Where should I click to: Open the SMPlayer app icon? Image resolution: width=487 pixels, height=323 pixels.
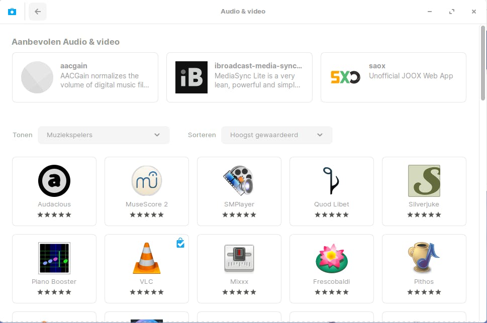coord(239,180)
